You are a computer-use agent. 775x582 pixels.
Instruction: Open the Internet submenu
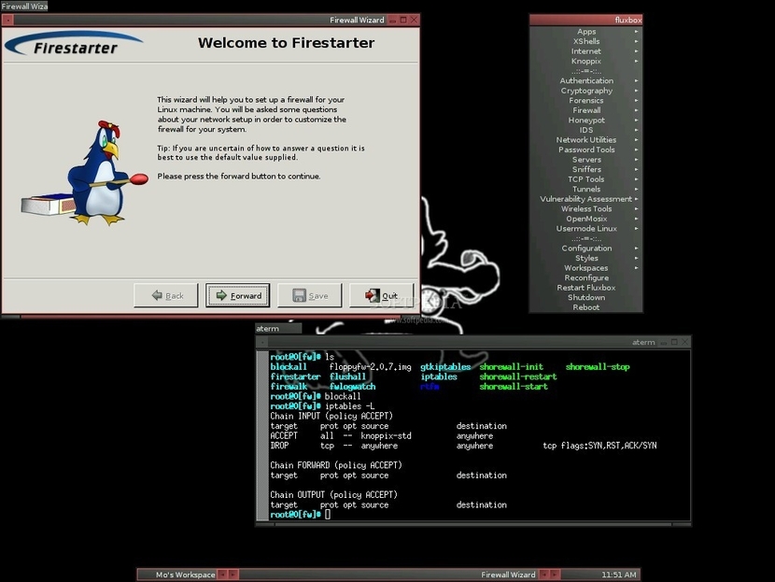(586, 51)
